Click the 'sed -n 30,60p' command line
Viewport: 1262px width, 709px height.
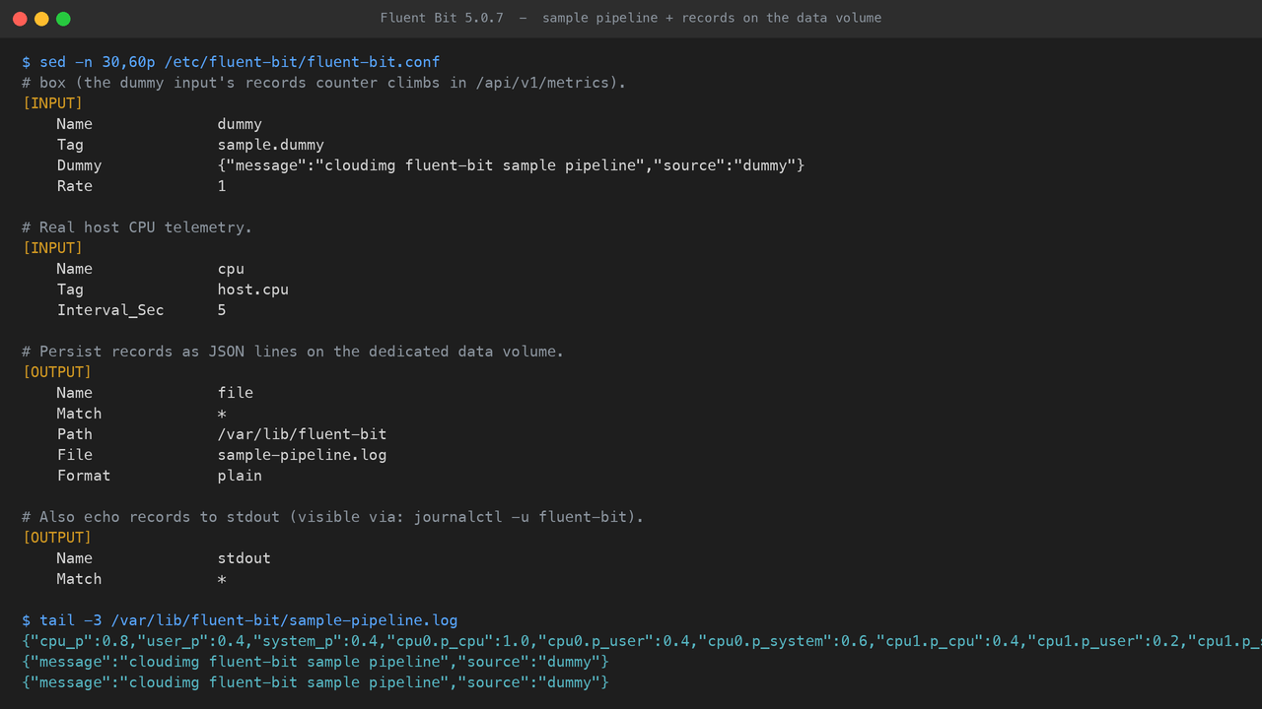pyautogui.click(x=231, y=62)
